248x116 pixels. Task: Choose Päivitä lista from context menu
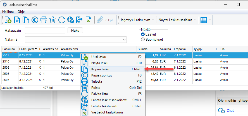(x=113, y=94)
